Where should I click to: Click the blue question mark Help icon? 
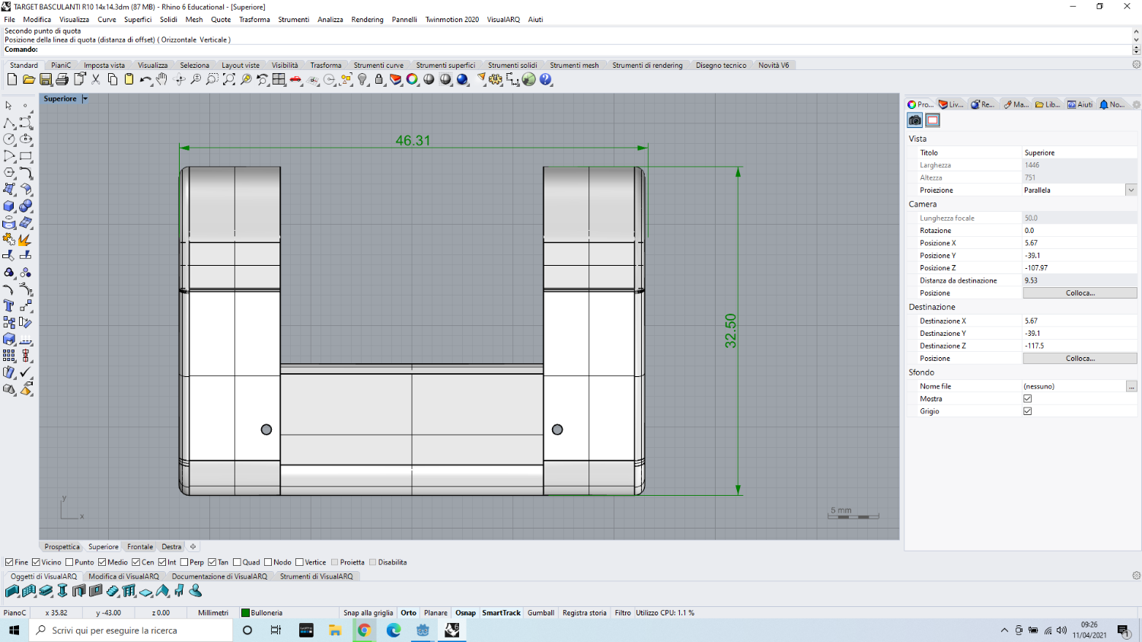coord(546,79)
